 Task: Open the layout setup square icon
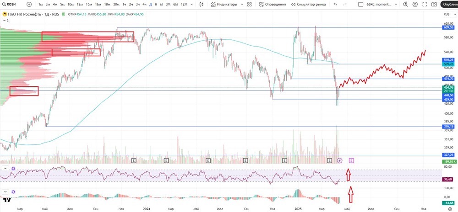point(361,5)
